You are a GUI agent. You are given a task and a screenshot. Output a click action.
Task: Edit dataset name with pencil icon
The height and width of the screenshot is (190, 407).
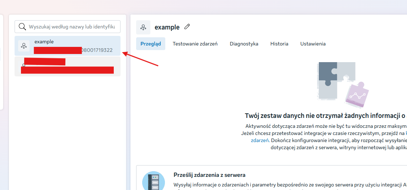point(187,26)
